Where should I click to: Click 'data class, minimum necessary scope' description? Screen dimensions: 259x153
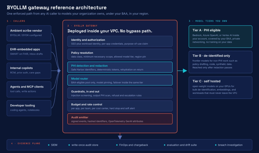pyautogui.click(x=108, y=57)
